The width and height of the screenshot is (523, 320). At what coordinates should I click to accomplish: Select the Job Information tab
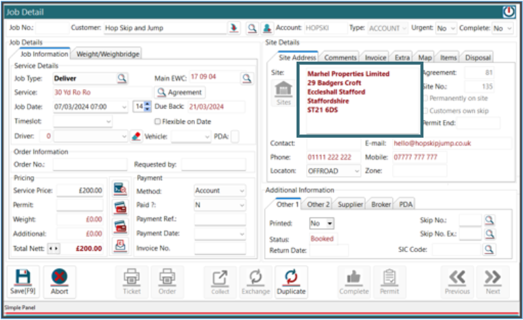[44, 54]
